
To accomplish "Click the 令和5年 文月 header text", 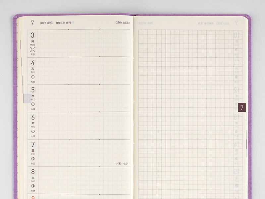I will pos(64,23).
